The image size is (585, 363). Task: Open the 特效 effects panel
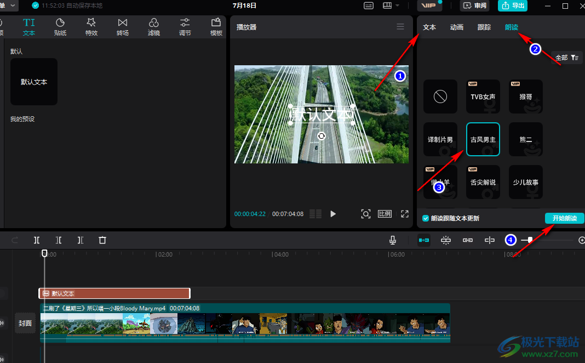point(91,27)
